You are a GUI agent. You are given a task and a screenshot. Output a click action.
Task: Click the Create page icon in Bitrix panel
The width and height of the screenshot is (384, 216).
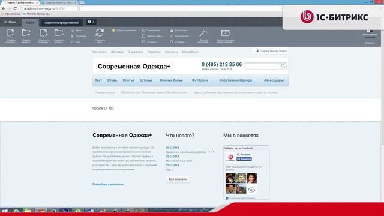point(11,34)
